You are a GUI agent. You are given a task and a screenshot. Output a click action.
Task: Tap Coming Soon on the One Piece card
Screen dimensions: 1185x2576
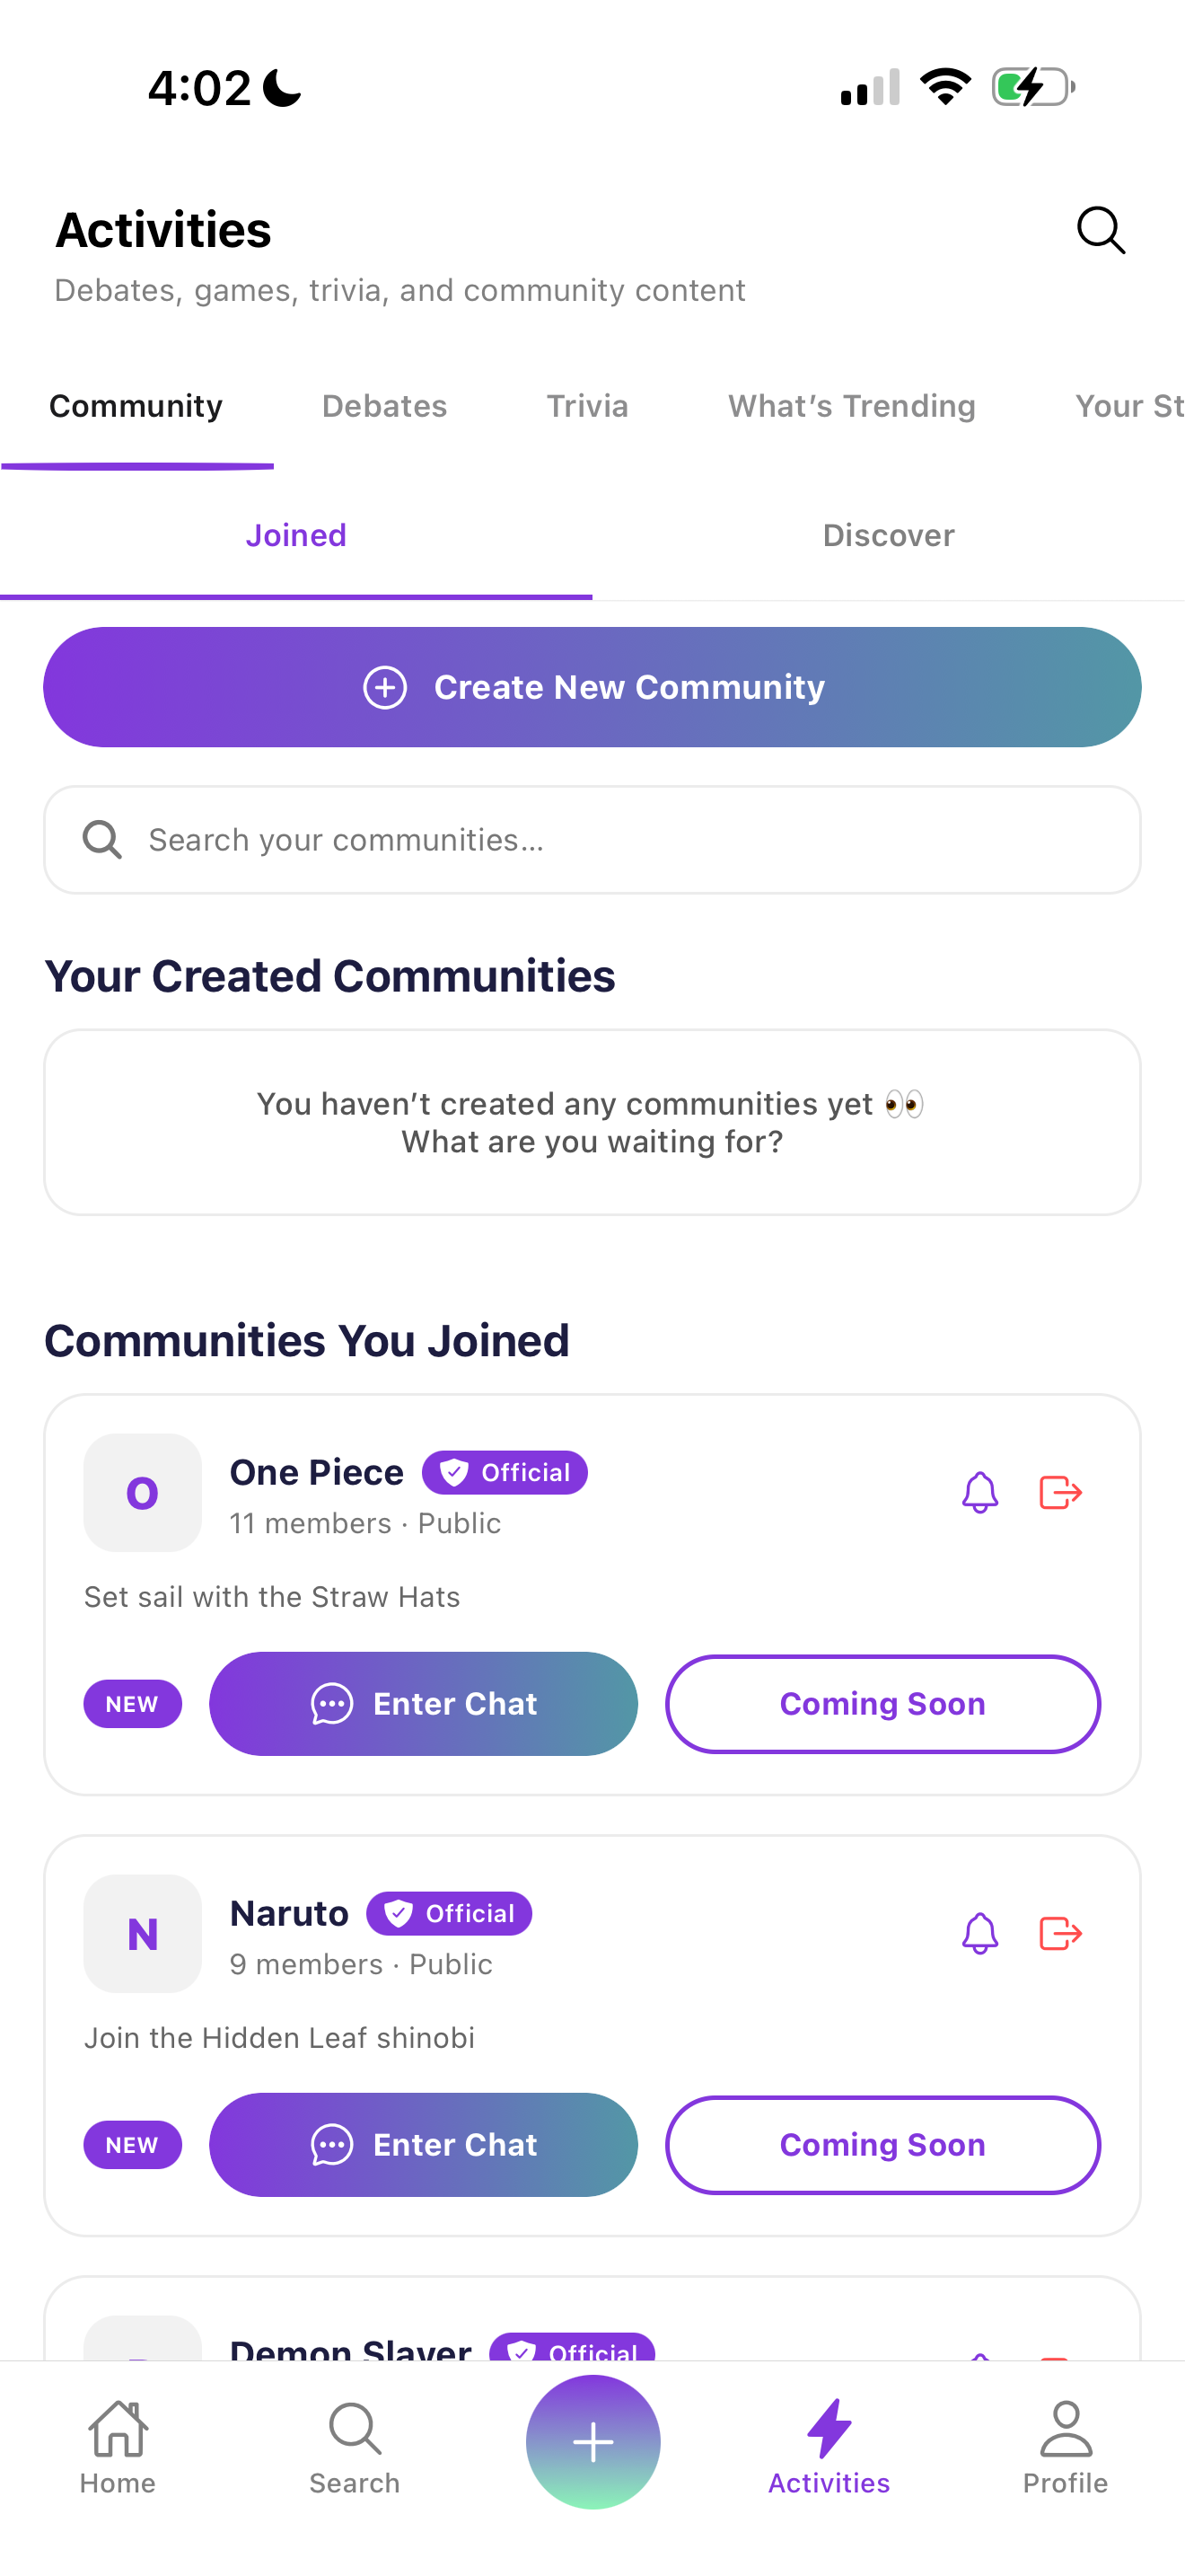882,1703
